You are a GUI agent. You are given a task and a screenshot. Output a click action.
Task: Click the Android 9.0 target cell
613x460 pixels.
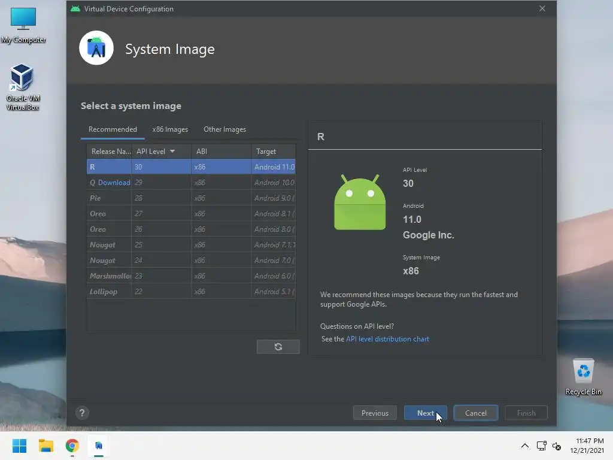[x=274, y=198]
